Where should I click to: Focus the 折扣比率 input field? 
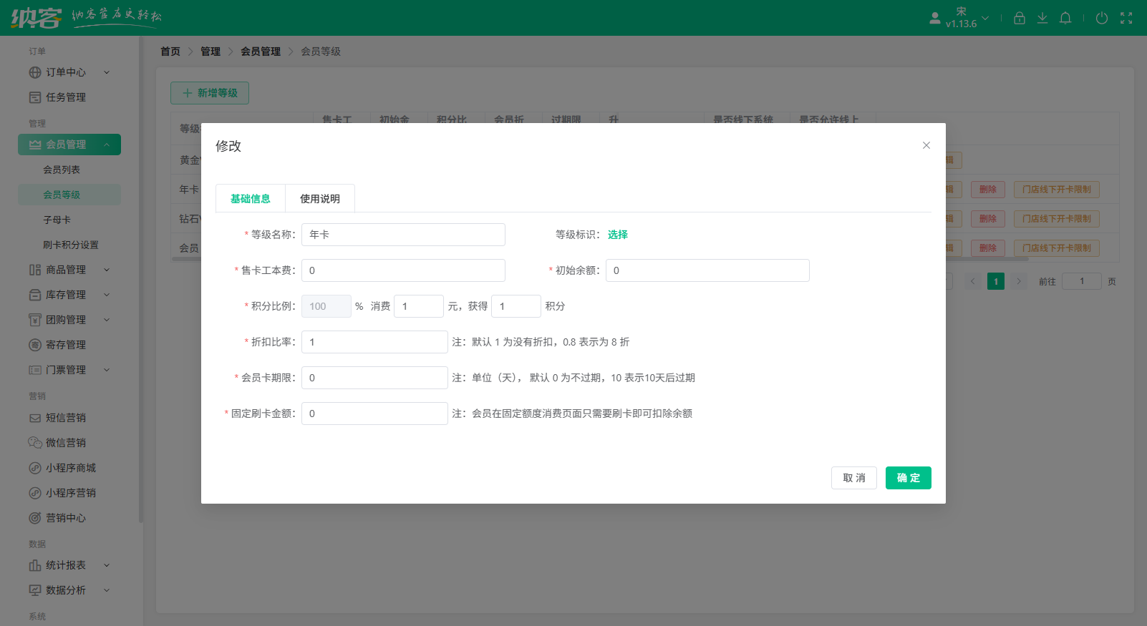pos(374,342)
